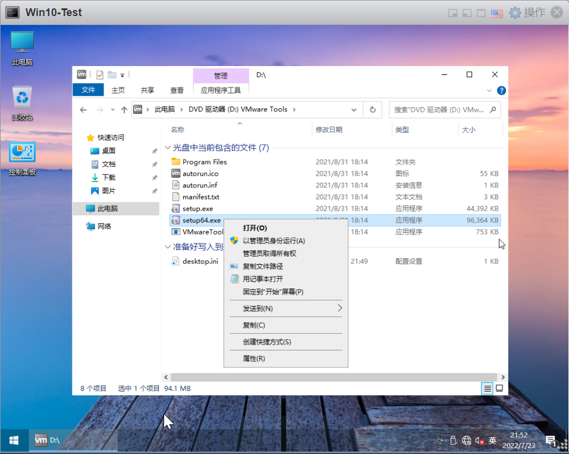
Task: Open the Home ribbon tab
Action: point(118,90)
